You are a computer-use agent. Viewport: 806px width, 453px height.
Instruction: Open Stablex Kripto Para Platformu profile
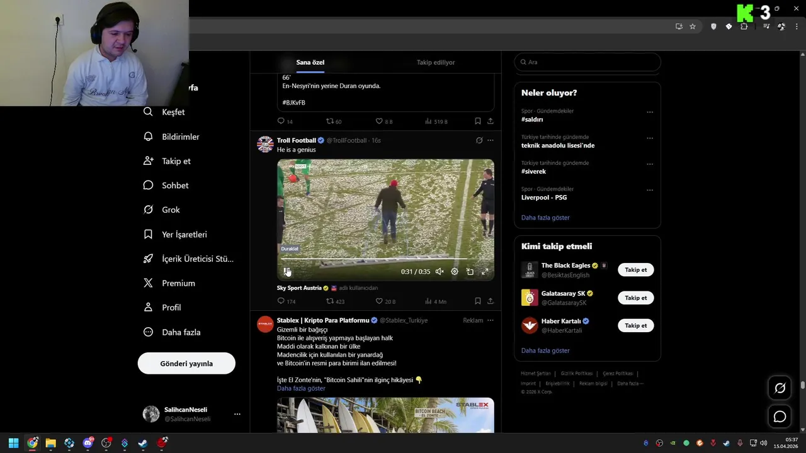click(x=323, y=320)
